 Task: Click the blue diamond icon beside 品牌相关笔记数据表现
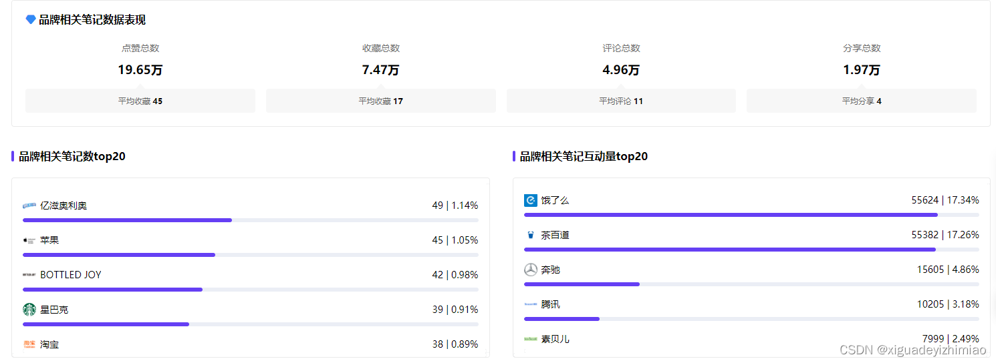pos(31,20)
